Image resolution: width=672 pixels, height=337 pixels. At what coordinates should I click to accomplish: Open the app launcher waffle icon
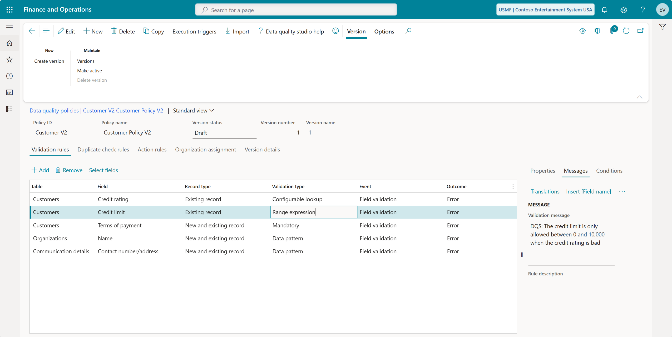click(9, 9)
